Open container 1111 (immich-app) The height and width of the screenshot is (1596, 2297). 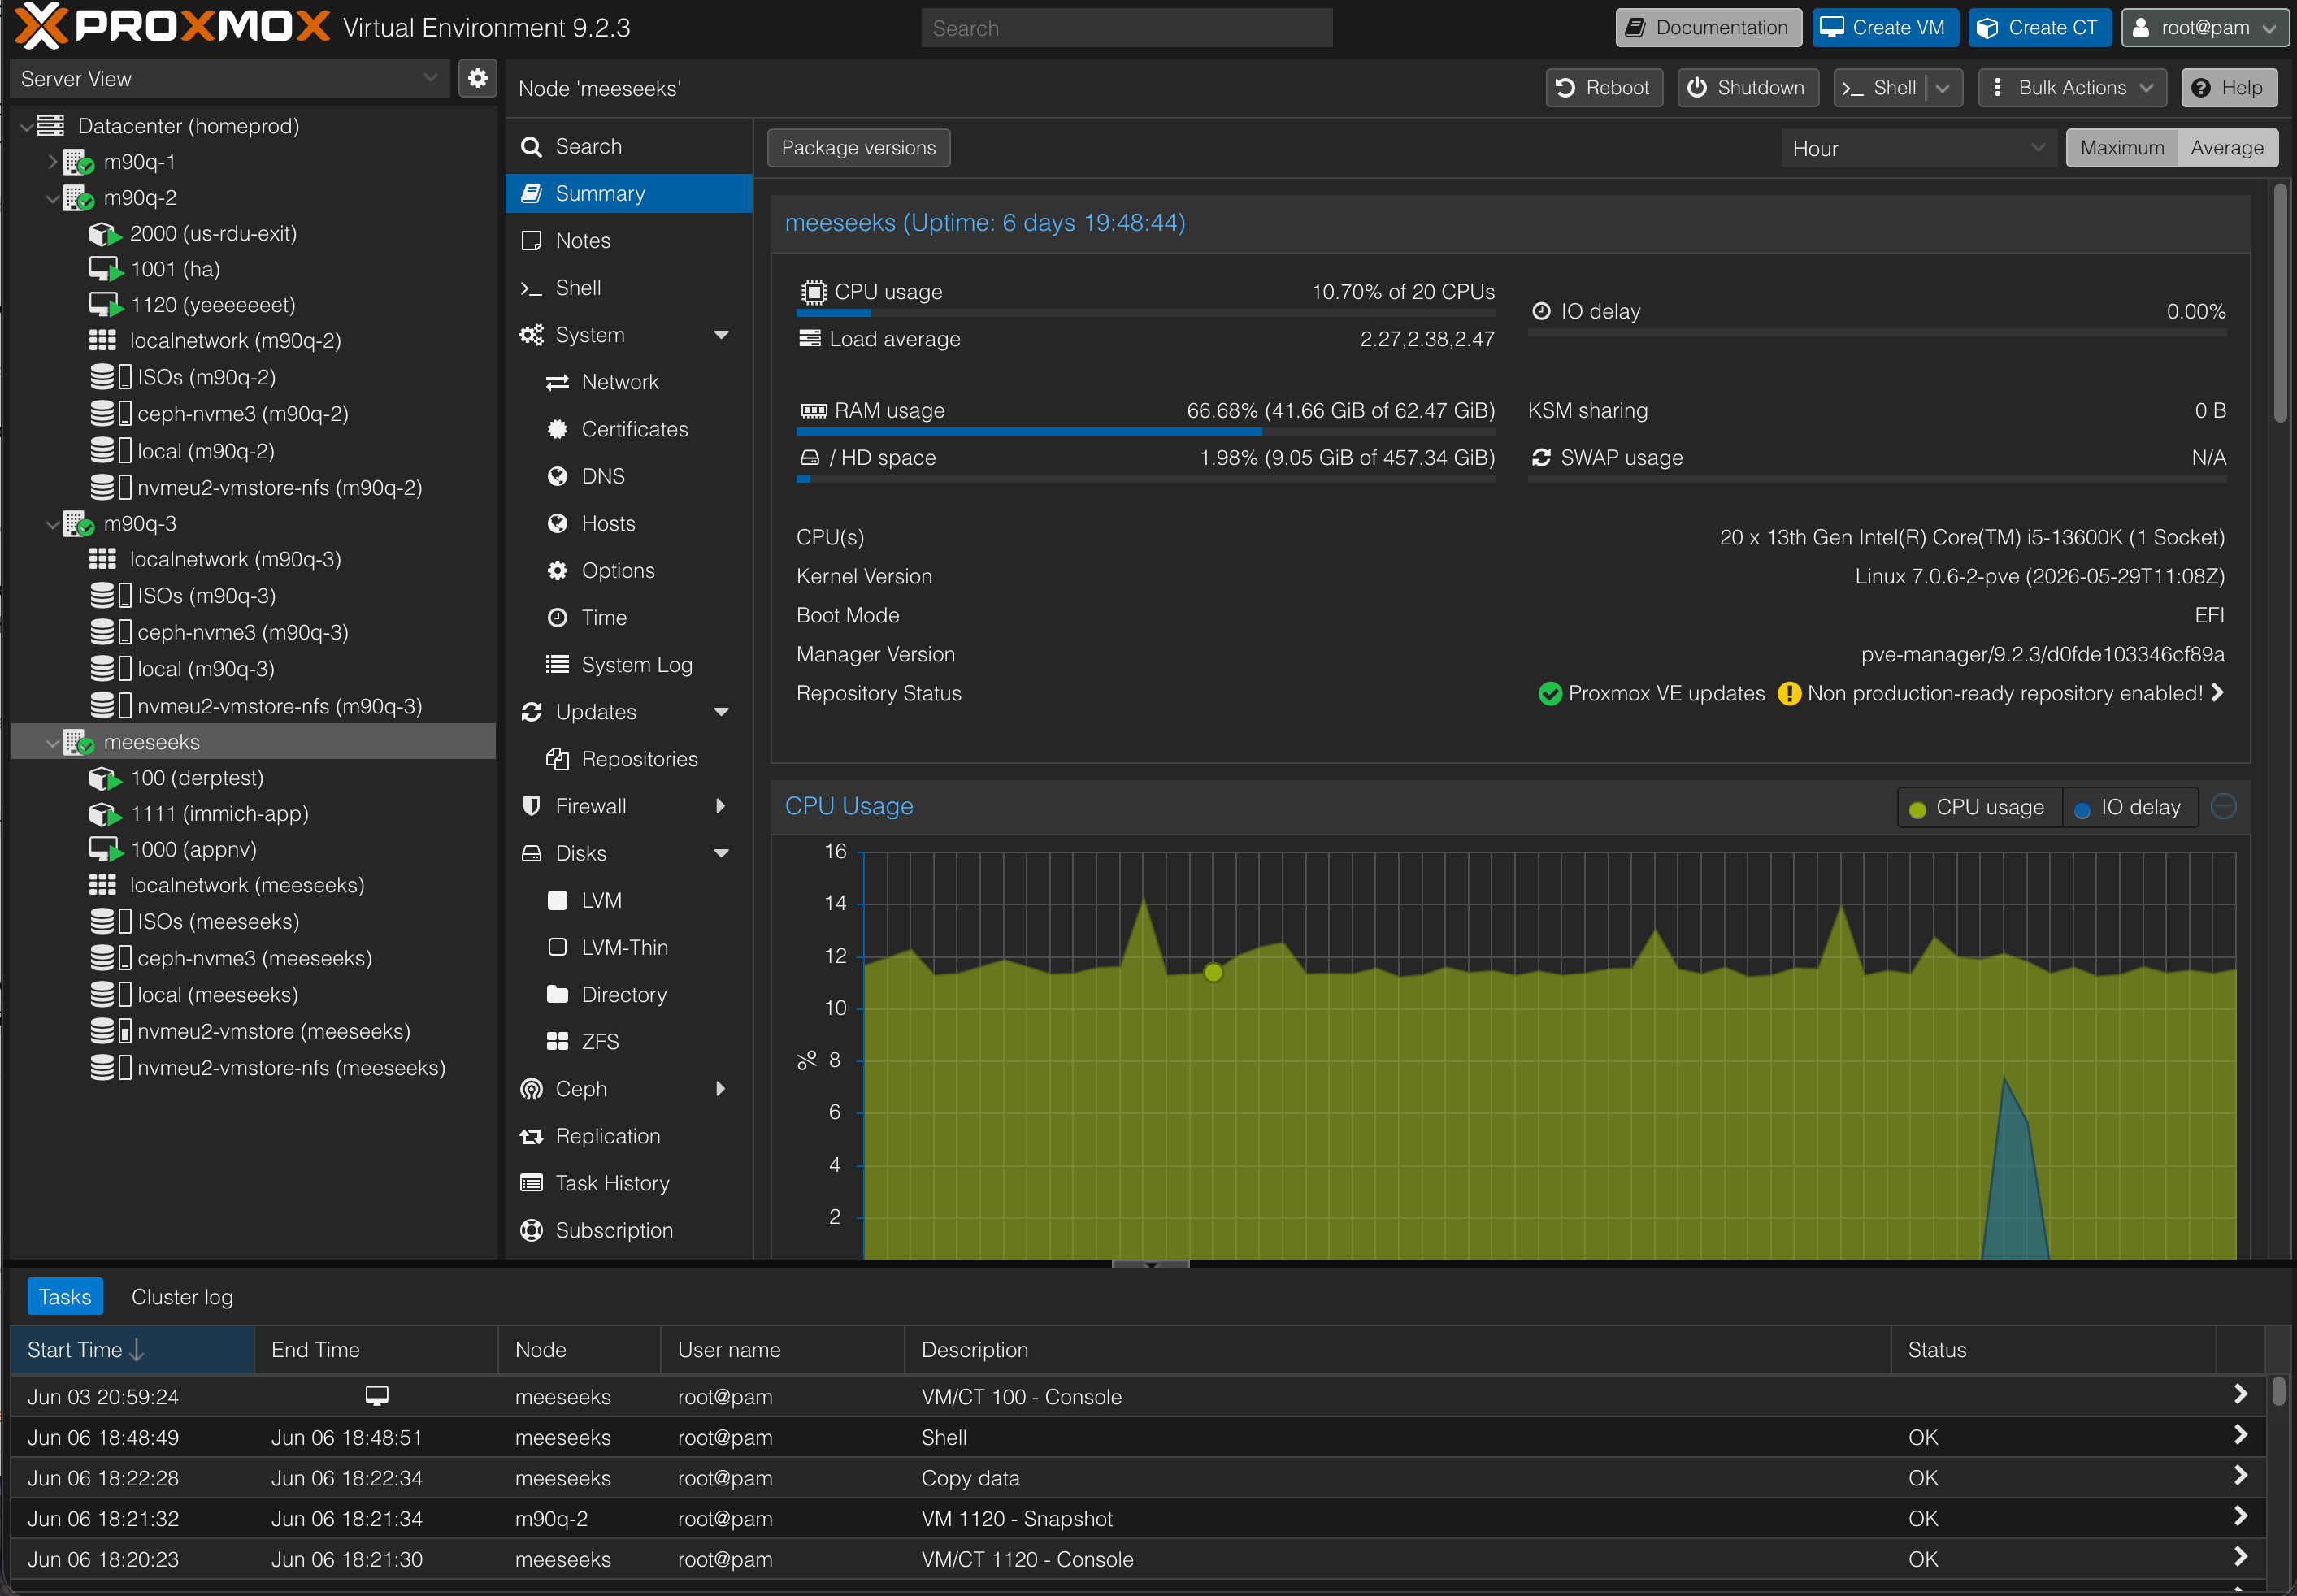[219, 814]
